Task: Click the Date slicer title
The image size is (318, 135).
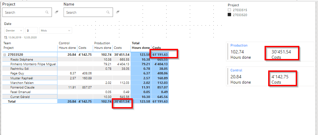Action: (x=8, y=24)
